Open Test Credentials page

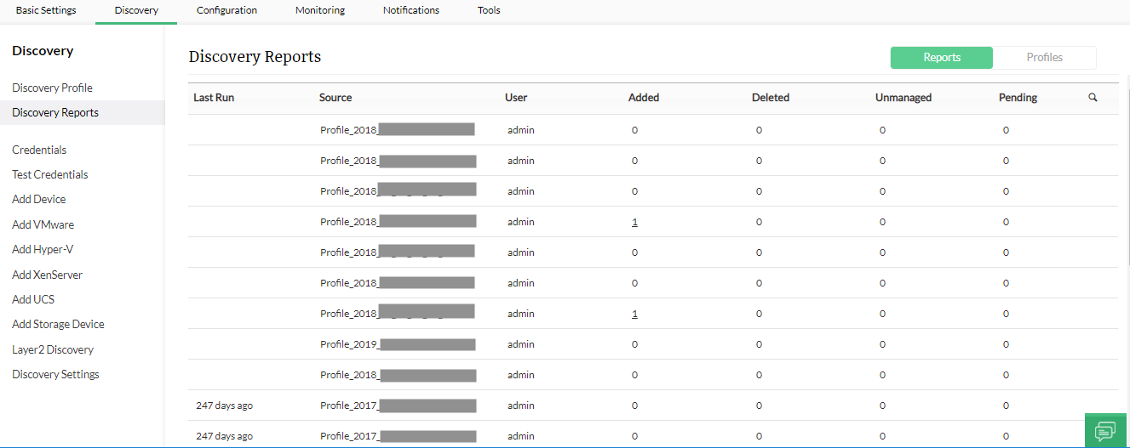(x=49, y=174)
